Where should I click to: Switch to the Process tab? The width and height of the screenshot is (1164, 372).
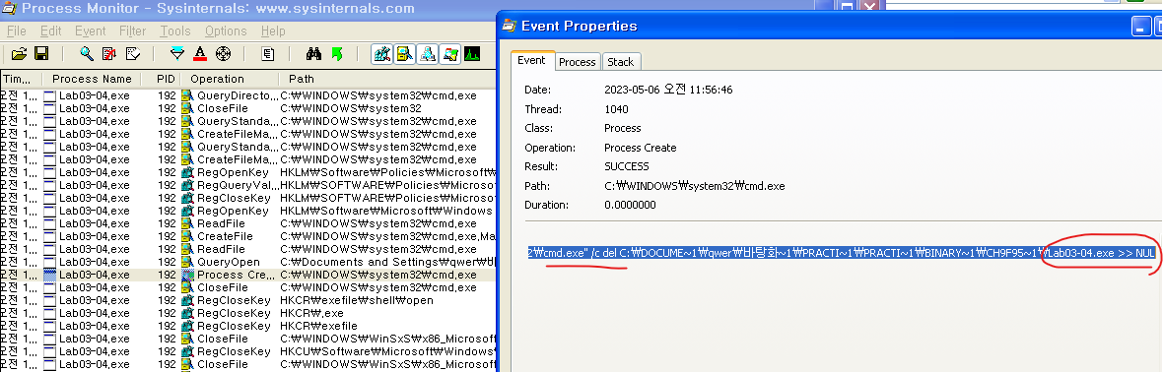tap(578, 62)
